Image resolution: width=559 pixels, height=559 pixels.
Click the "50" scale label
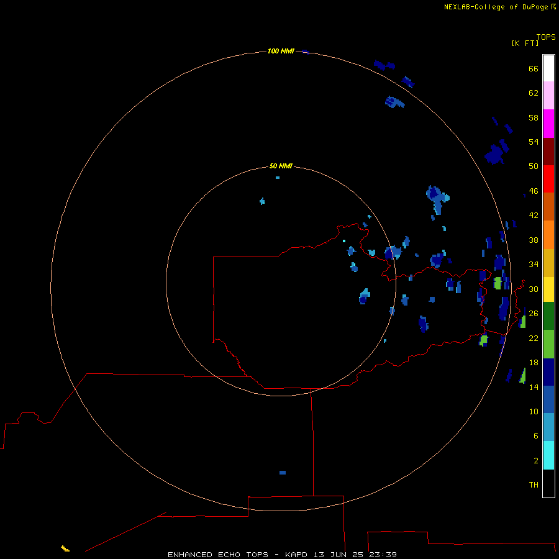(534, 166)
